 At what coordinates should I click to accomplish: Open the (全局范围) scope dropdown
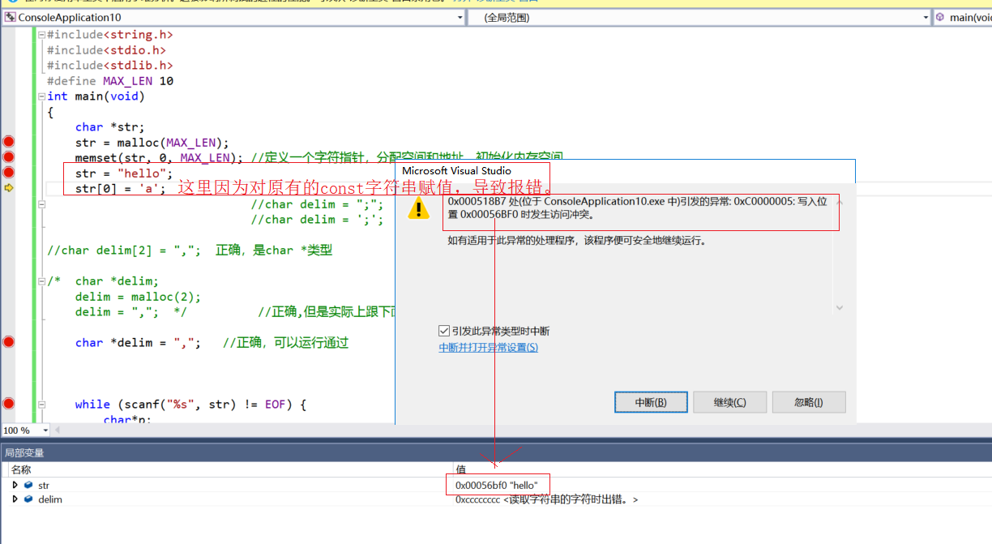point(924,17)
